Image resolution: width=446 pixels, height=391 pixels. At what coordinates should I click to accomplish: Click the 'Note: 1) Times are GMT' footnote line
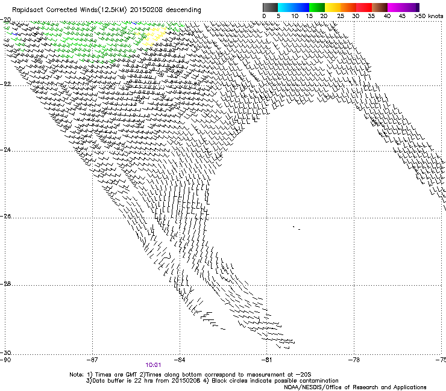[190, 375]
